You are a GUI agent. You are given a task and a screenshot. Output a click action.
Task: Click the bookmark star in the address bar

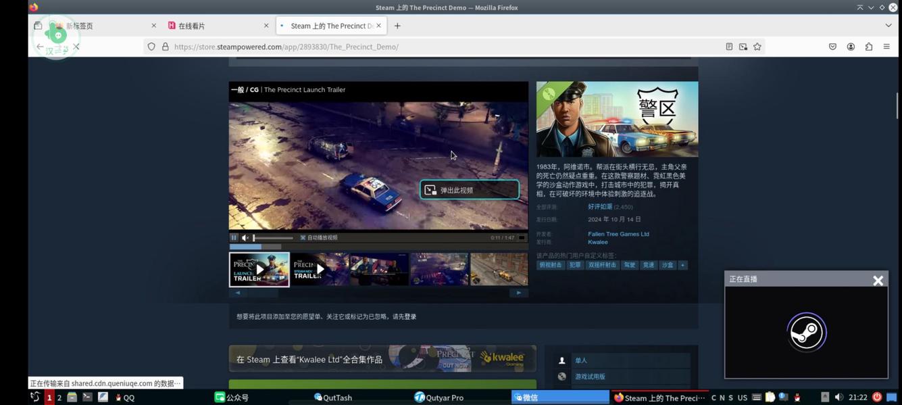pos(757,47)
